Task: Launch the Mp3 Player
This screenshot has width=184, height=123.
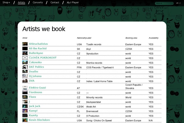Action: click(73, 2)
